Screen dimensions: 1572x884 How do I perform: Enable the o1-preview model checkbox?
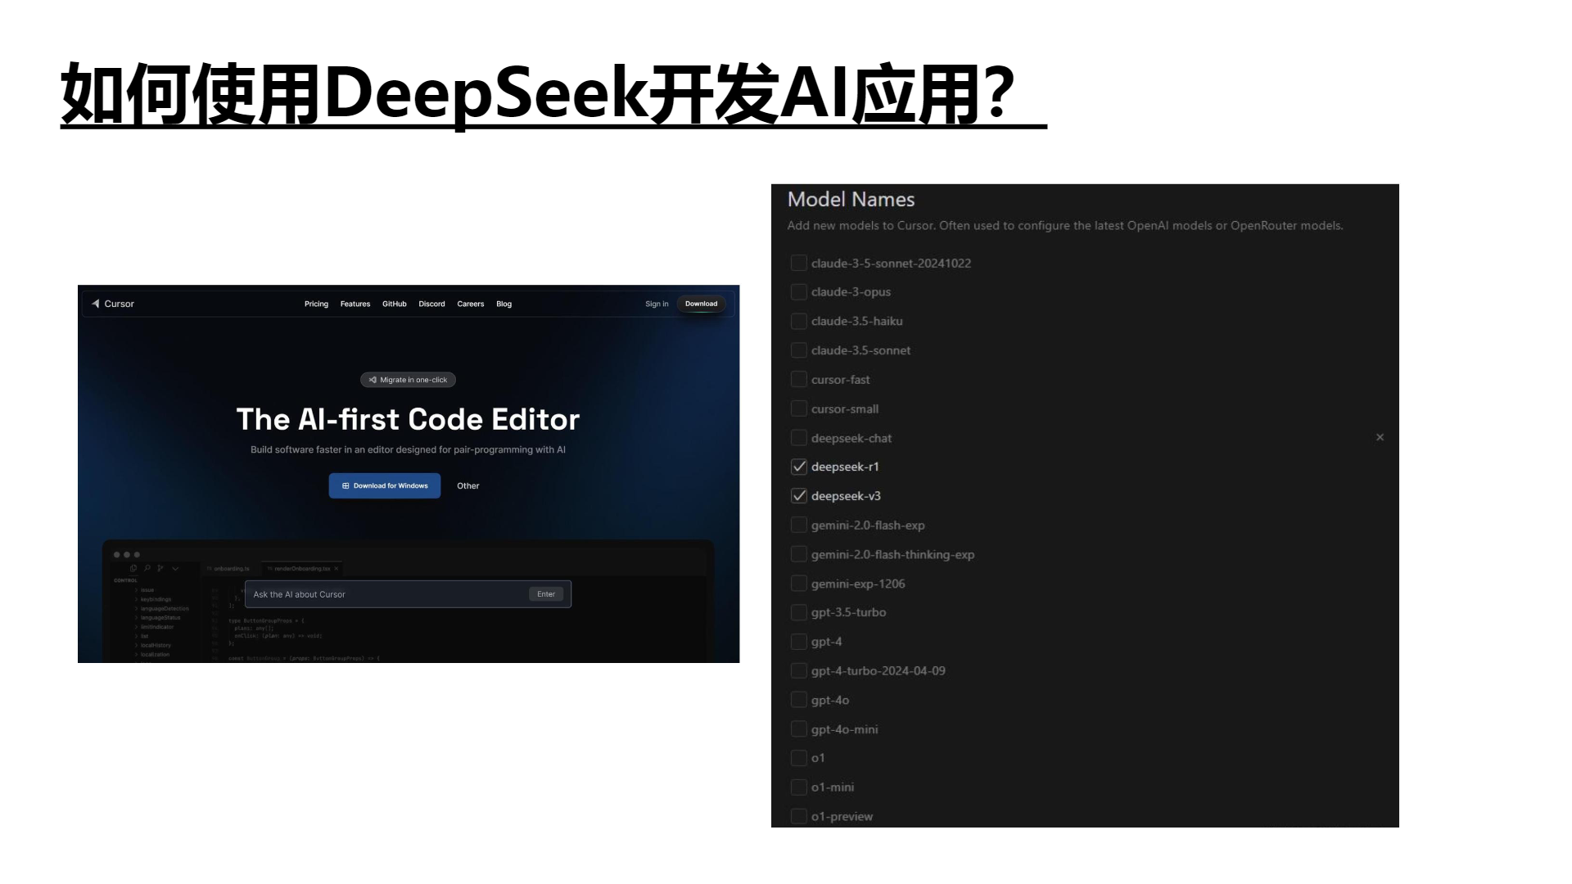[798, 817]
